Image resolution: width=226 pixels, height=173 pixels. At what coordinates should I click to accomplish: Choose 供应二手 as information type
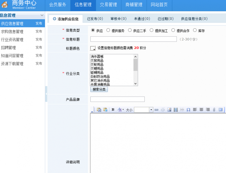point(130,30)
